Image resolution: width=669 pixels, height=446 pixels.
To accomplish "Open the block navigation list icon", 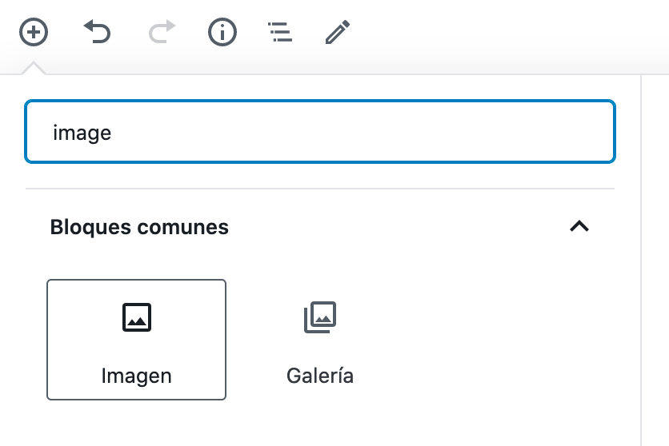I will (280, 32).
